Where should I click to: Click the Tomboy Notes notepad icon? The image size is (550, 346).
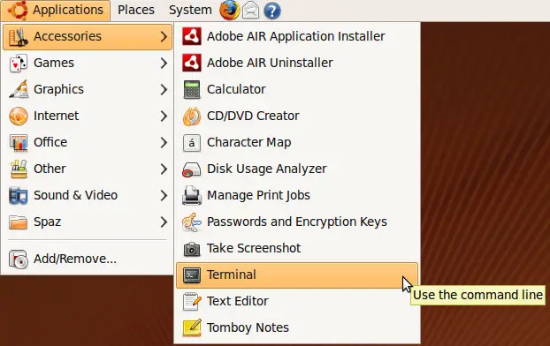point(192,327)
